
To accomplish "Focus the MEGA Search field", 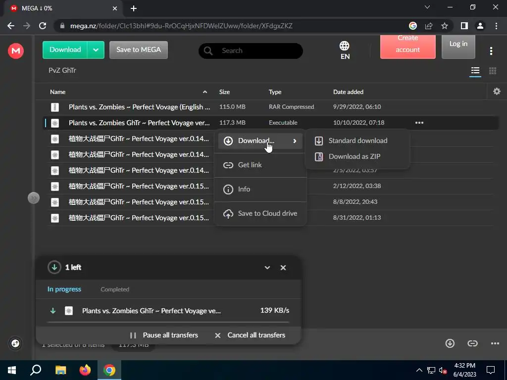I will [x=251, y=51].
